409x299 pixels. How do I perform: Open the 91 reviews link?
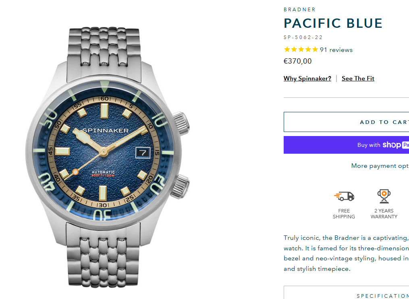336,50
